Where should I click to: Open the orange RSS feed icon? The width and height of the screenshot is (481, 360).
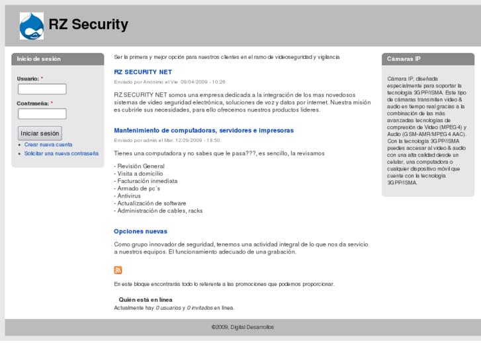coord(118,270)
